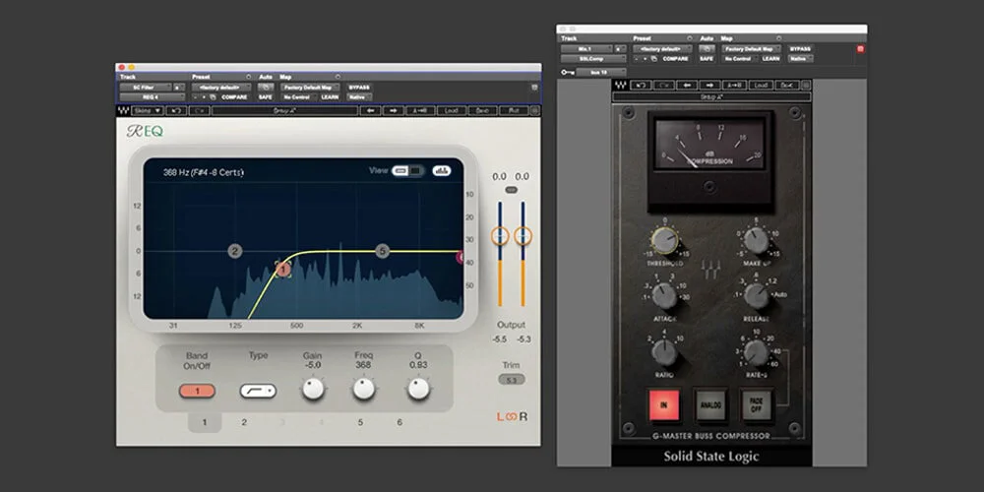Image resolution: width=984 pixels, height=492 pixels.
Task: Undo last change in REQ plugin toolbar
Action: (177, 110)
